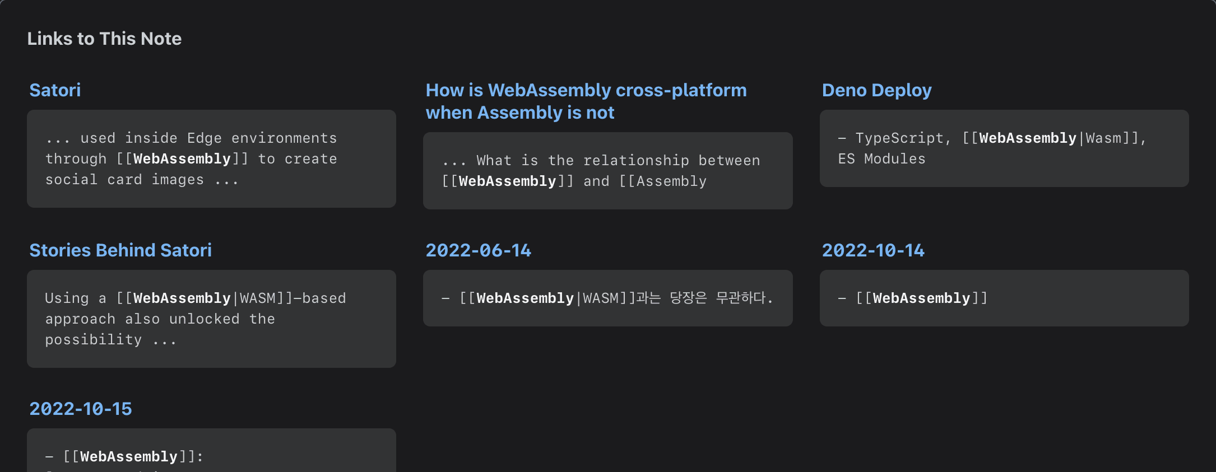The width and height of the screenshot is (1216, 472).
Task: Click the 'Wasm' alias text in Deno excerpt
Action: (x=1103, y=138)
